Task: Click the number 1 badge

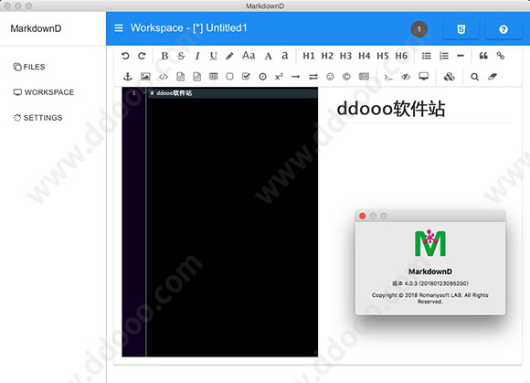Action: pyautogui.click(x=419, y=29)
